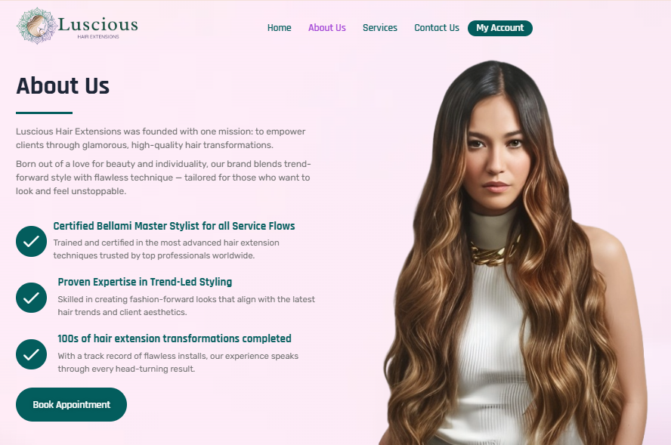Click Certified Bellami Master Stylist heading
The width and height of the screenshot is (671, 445).
pos(174,226)
